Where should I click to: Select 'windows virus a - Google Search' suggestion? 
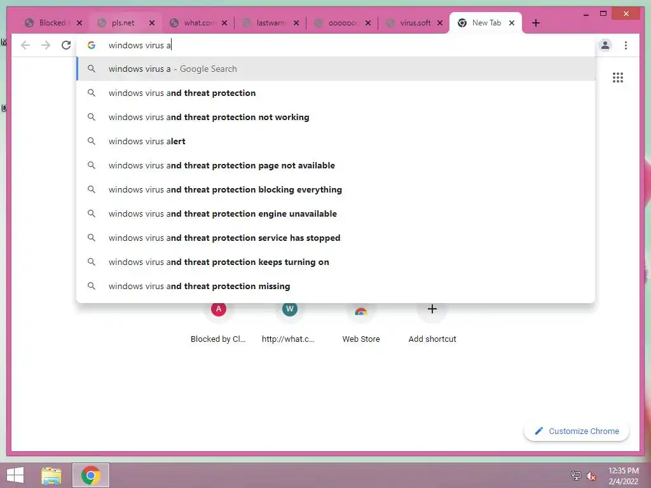(x=336, y=69)
